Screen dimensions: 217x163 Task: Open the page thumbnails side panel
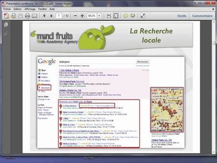tap(6, 24)
